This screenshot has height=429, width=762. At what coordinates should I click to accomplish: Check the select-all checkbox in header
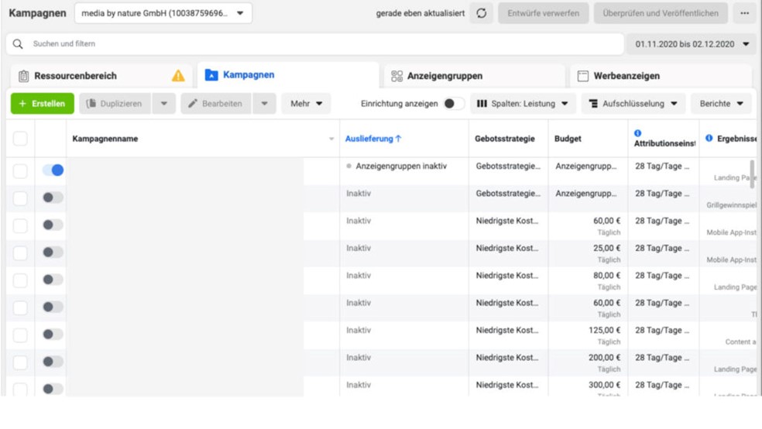click(x=20, y=139)
